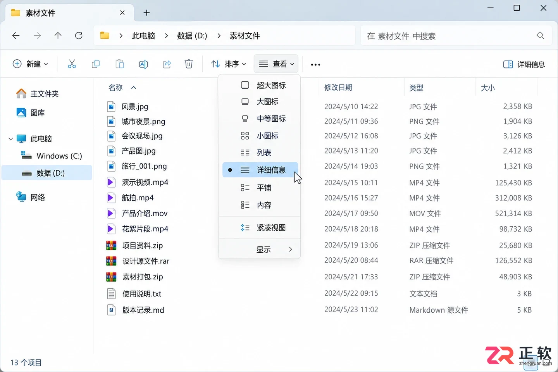Viewport: 558px width, 372px height.
Task: Click the 项目资料.zip archive icon
Action: click(111, 245)
